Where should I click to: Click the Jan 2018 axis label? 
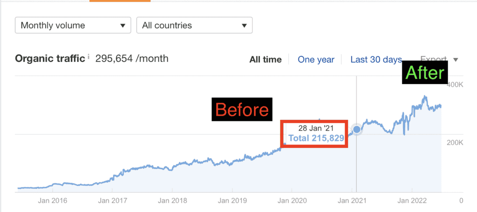172,201
